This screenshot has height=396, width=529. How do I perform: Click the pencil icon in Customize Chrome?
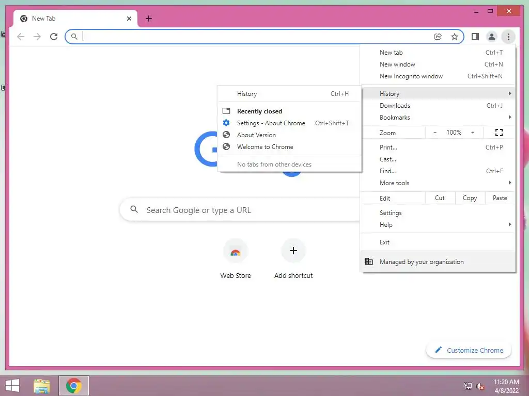pos(438,350)
